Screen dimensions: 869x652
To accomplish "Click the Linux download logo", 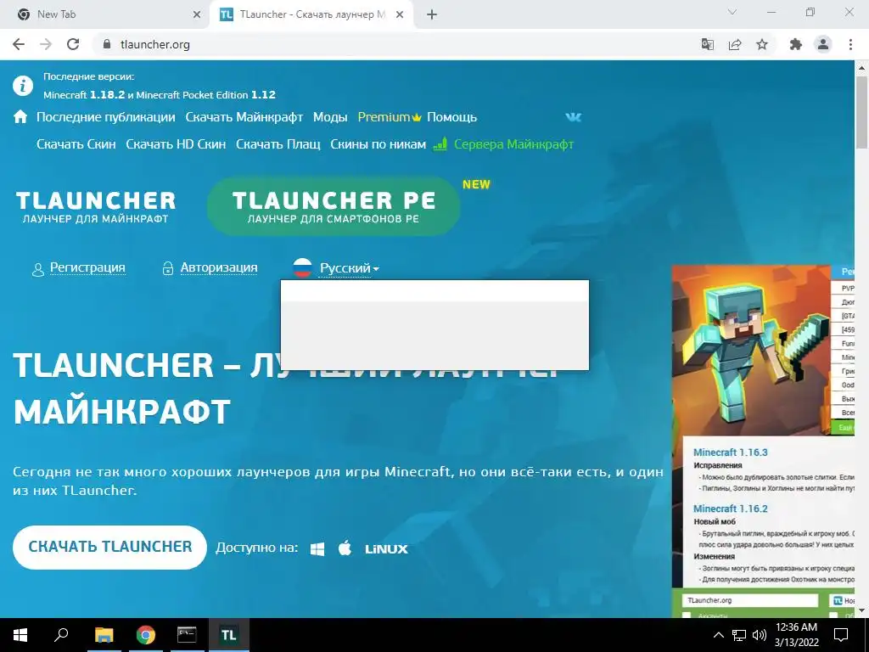I will pyautogui.click(x=386, y=549).
